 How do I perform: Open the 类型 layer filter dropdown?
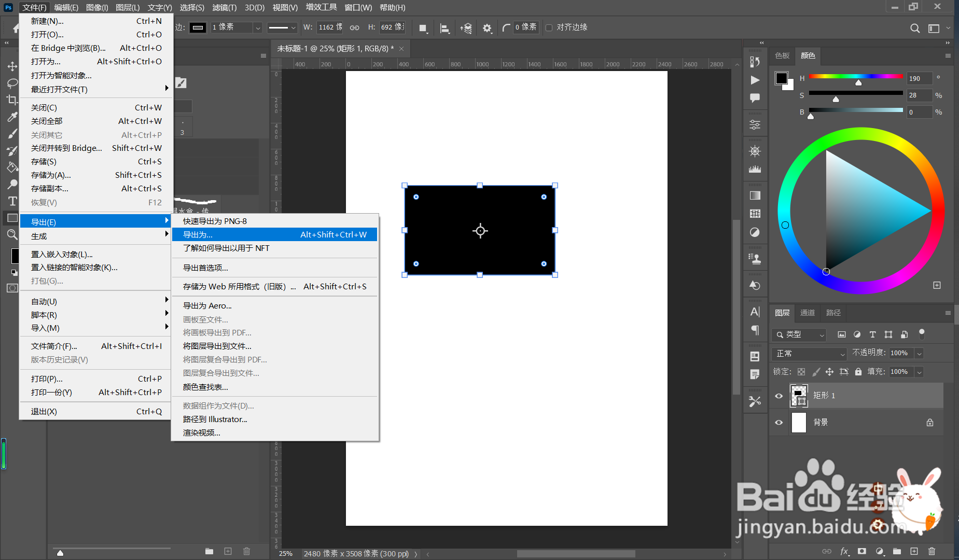pos(799,335)
